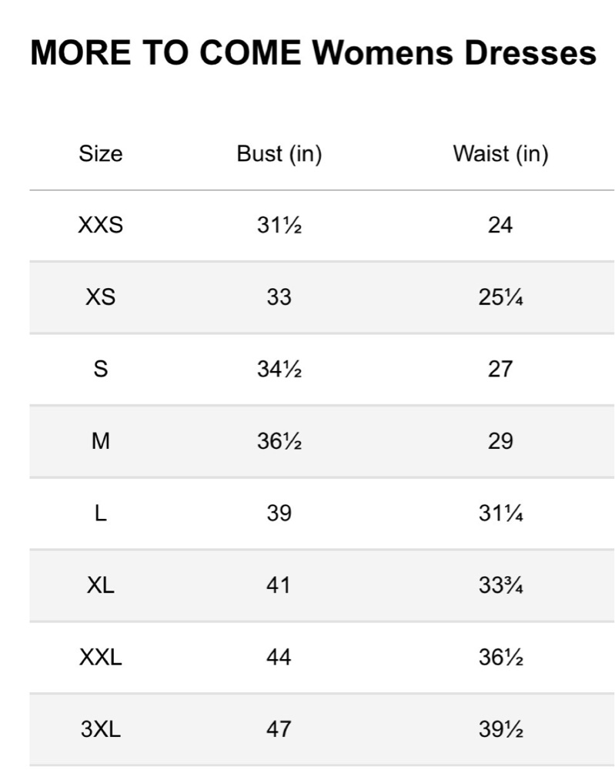
Task: Select the Bust (in) column header
Action: [x=279, y=154]
